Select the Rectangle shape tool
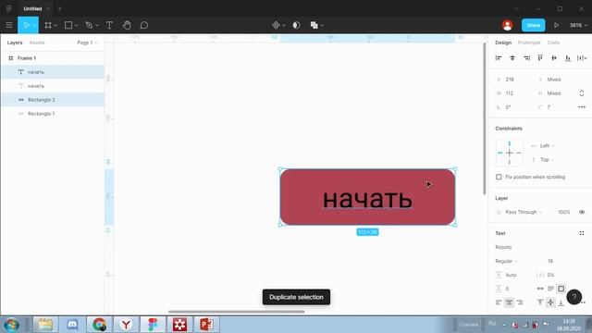Screen dimensions: 592x333 (68, 25)
